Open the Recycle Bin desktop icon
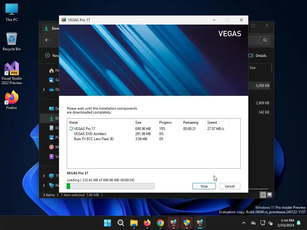 [x=12, y=42]
